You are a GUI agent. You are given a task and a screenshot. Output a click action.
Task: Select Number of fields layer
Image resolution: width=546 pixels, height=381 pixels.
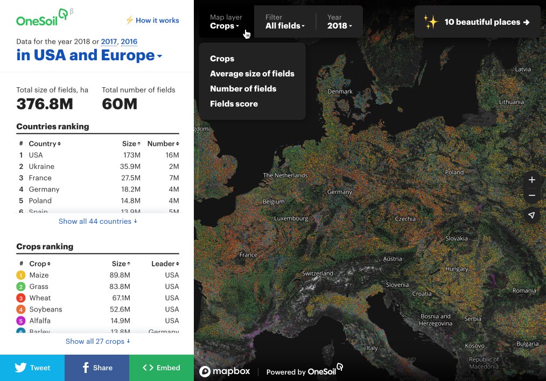click(243, 89)
